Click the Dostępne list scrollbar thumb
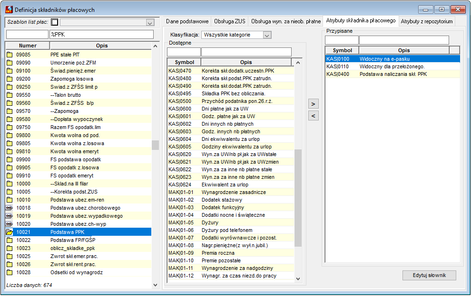Image resolution: width=471 pixels, height=296 pixels. (298, 198)
